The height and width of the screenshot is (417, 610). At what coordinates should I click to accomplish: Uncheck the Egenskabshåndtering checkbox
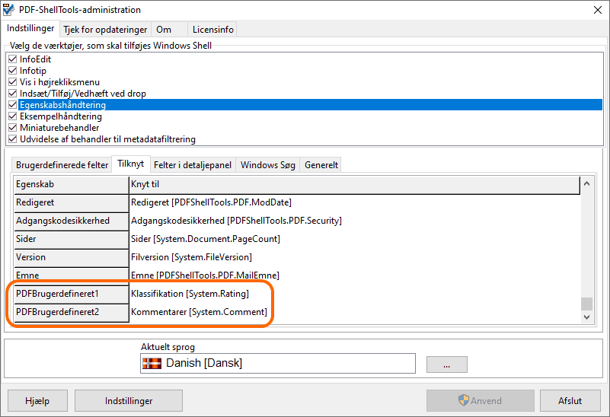click(12, 104)
